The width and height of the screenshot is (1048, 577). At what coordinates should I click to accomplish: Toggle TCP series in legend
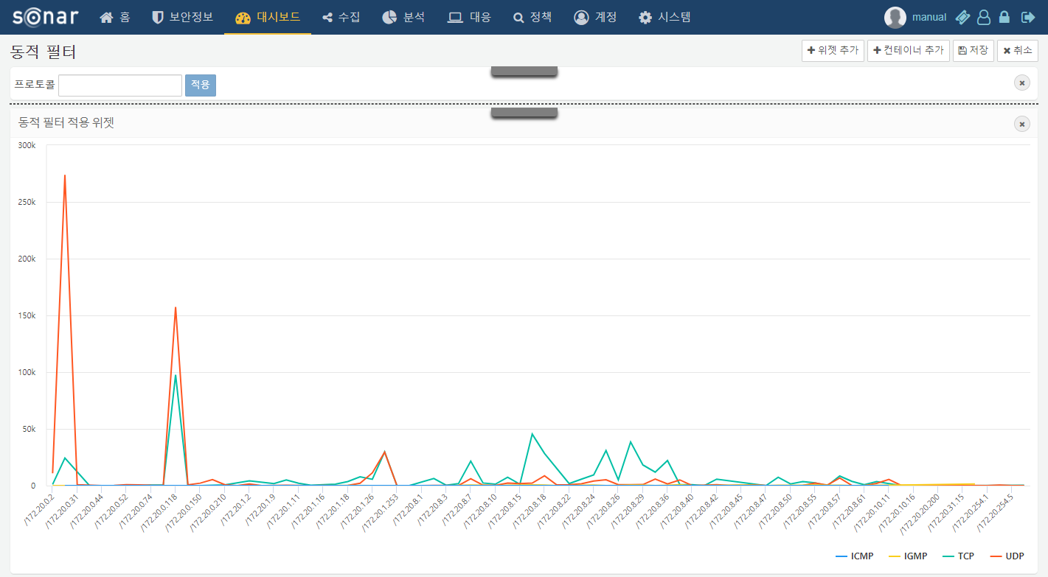[x=958, y=556]
